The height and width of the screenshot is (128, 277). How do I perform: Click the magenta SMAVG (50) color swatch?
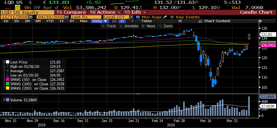pyautogui.click(x=8, y=80)
